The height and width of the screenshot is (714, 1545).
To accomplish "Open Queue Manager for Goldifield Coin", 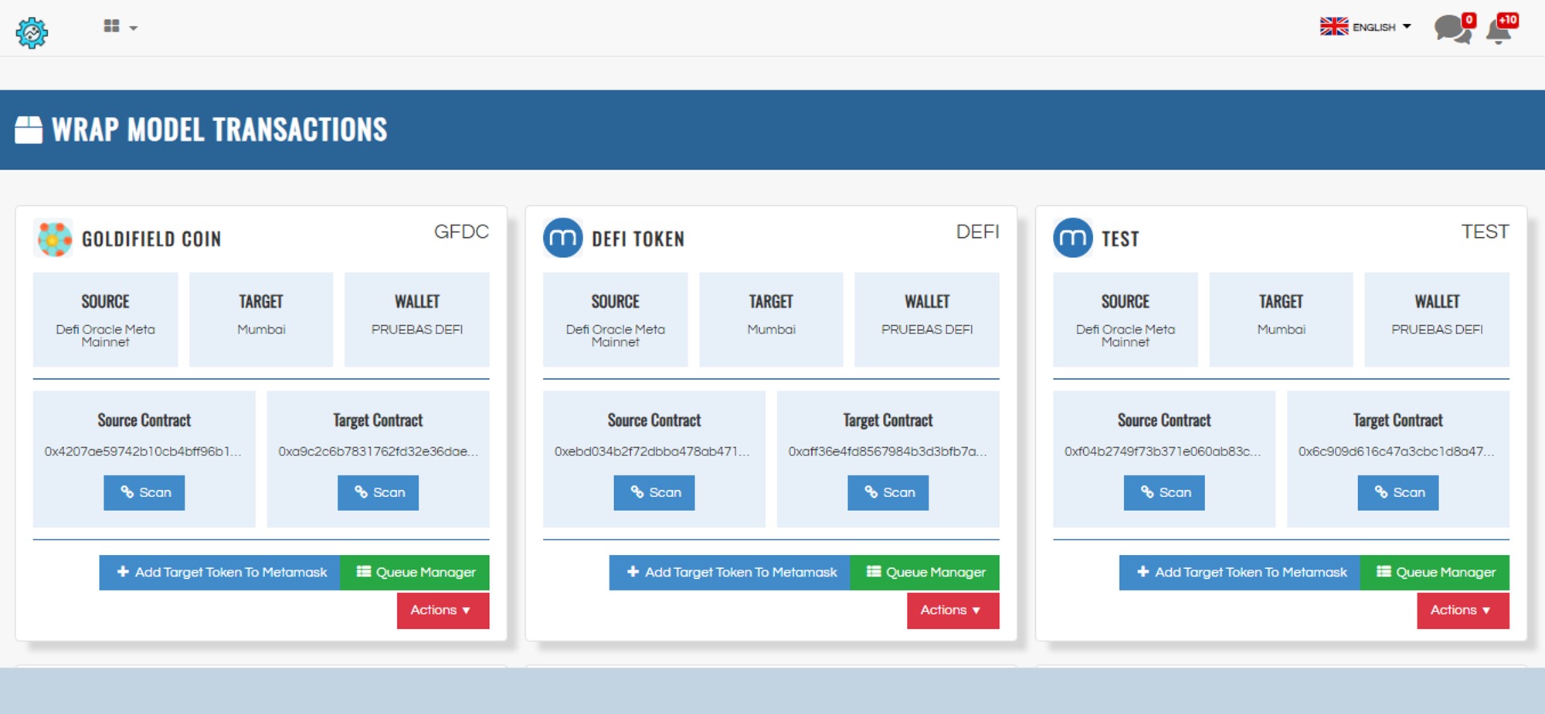I will (x=415, y=573).
